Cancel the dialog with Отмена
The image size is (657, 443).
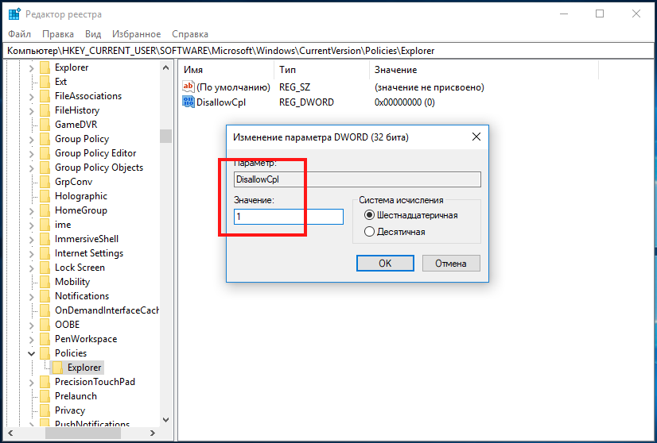tap(451, 263)
